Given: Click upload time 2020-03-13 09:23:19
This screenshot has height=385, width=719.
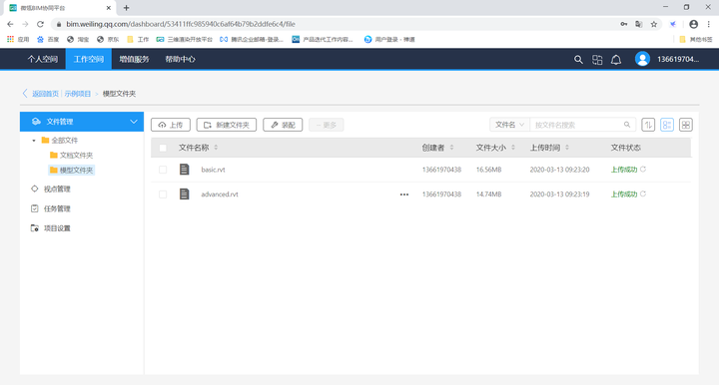Looking at the screenshot, I should click(559, 194).
